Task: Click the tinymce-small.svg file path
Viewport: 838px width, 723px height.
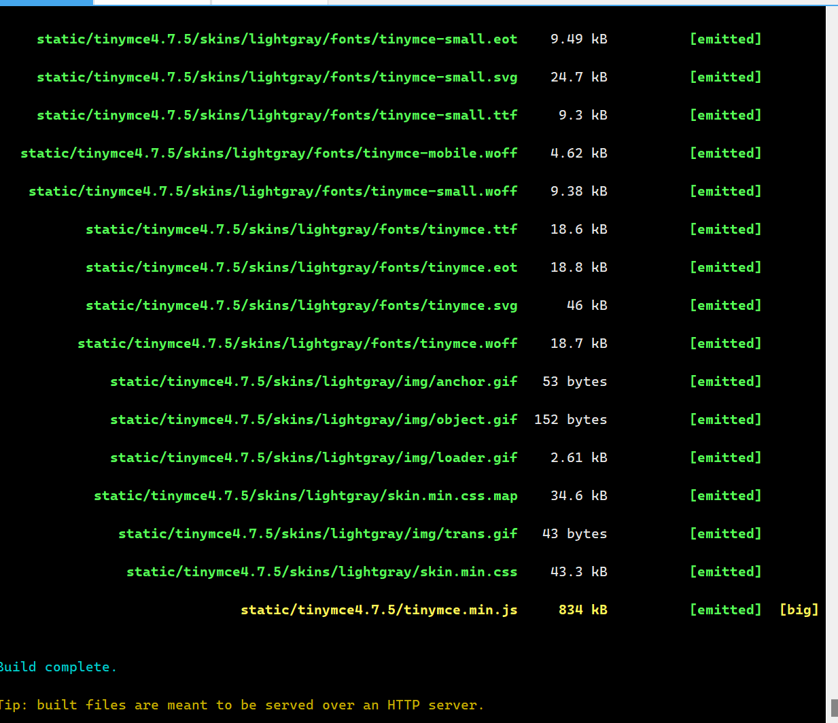Action: pos(277,77)
